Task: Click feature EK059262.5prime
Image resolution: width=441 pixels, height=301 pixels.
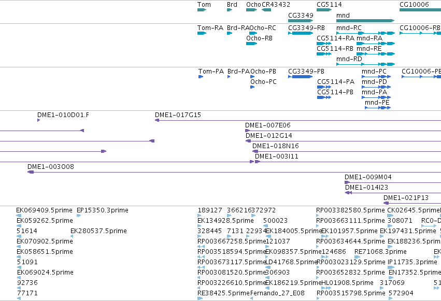Action: 19,226
